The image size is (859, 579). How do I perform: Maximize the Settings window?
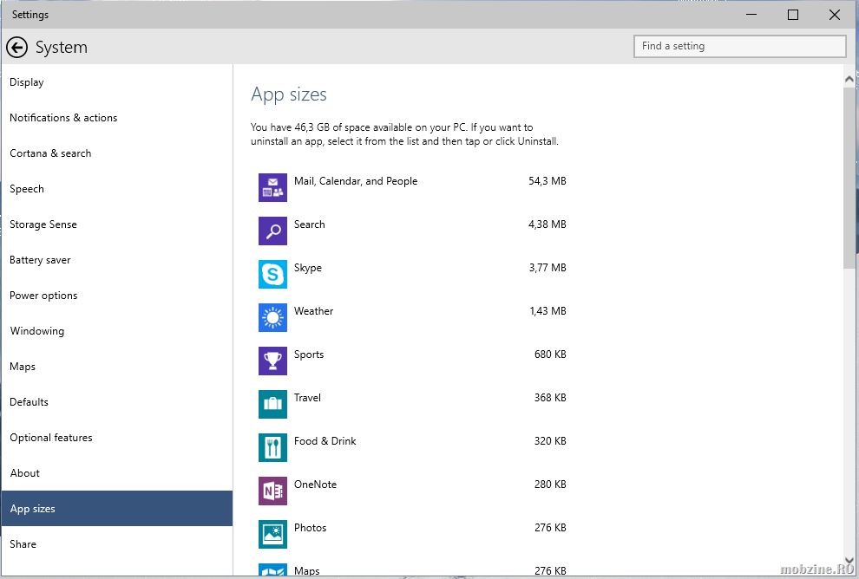point(793,15)
